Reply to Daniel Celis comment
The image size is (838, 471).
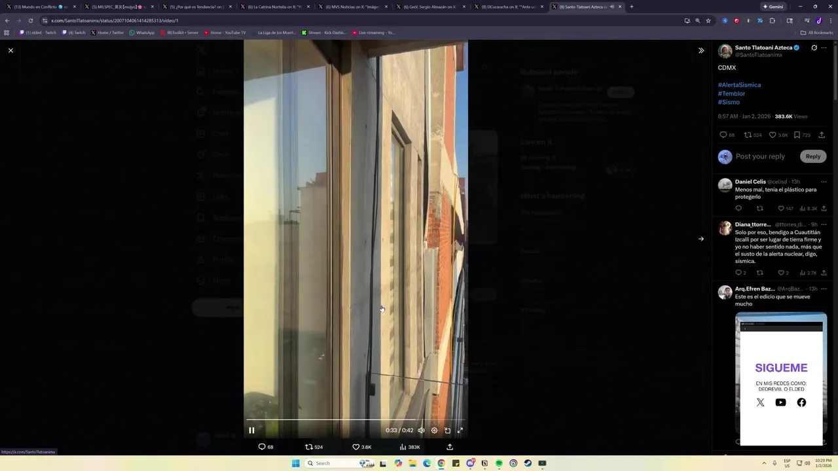[x=738, y=209]
